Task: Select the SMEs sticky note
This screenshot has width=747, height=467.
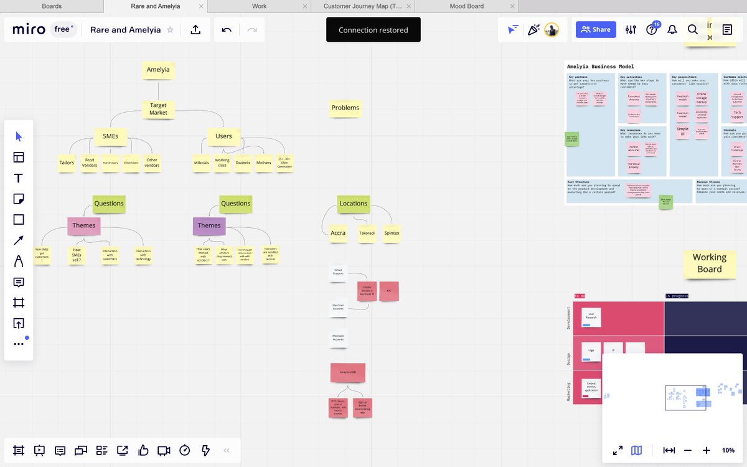Action: click(110, 136)
